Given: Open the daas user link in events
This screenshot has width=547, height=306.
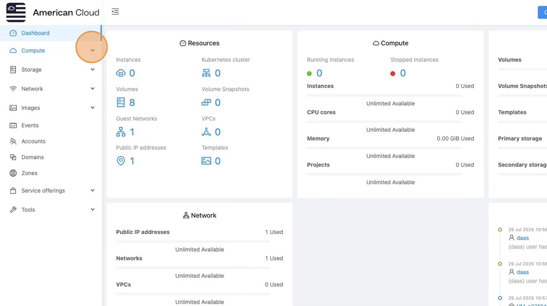Looking at the screenshot, I should (x=522, y=238).
